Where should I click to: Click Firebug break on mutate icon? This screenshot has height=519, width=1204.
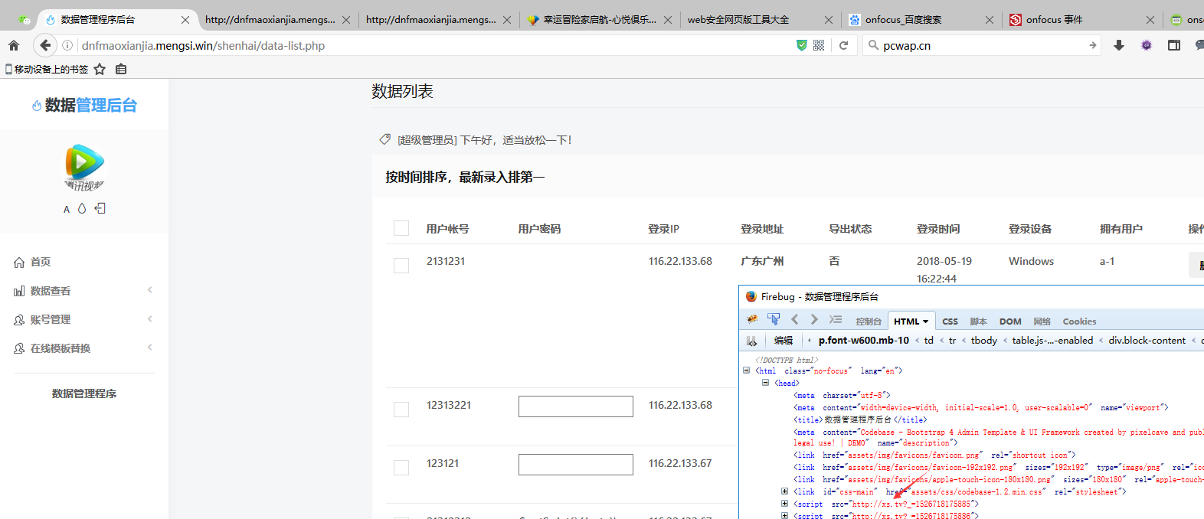[752, 341]
